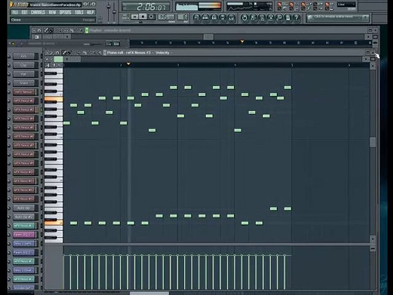Mute the Clap channel LED

9,66
